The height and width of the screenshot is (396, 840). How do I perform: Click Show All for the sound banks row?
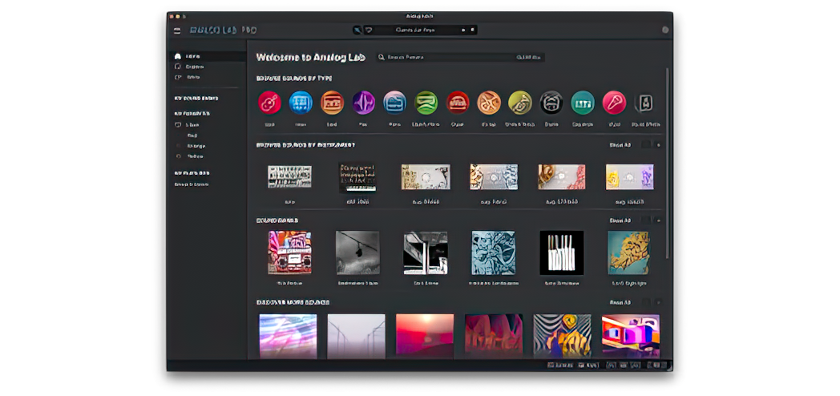pyautogui.click(x=620, y=220)
